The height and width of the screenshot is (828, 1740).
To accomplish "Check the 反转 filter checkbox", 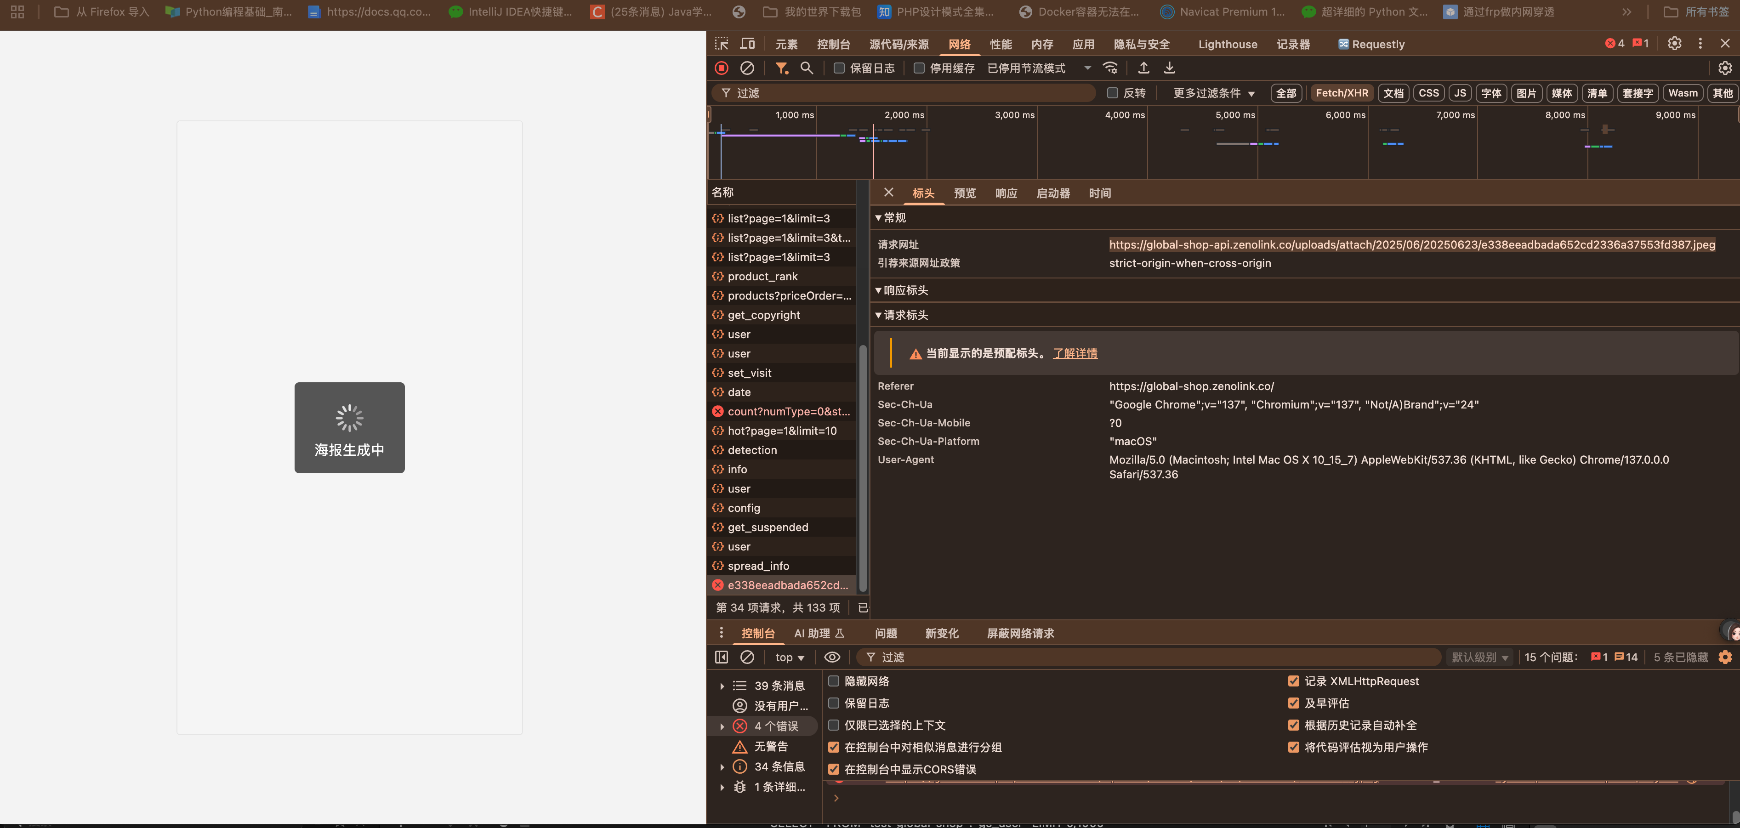I will [1113, 93].
